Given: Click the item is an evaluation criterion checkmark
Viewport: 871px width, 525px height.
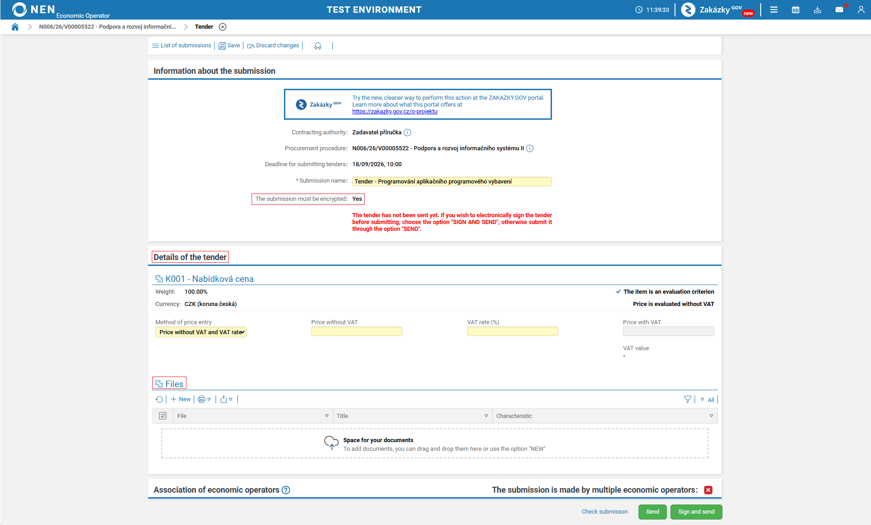Looking at the screenshot, I should pos(618,291).
